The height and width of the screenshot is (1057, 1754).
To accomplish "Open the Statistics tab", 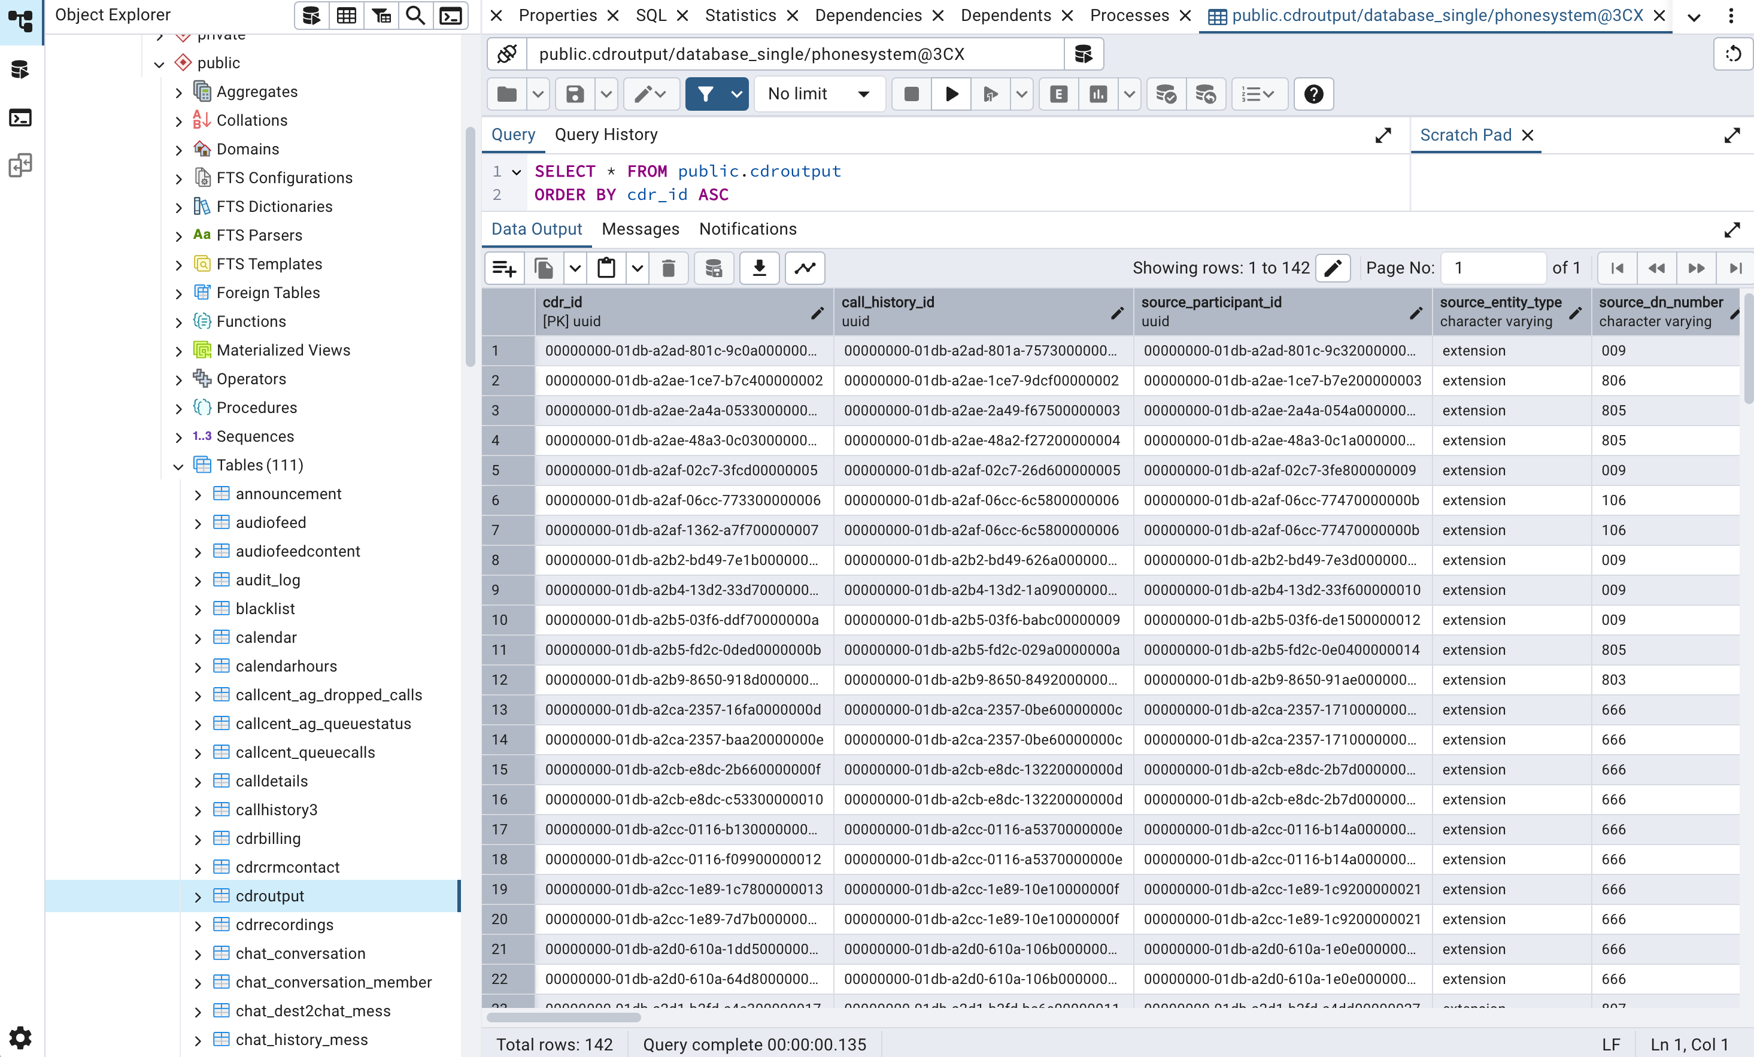I will (741, 16).
